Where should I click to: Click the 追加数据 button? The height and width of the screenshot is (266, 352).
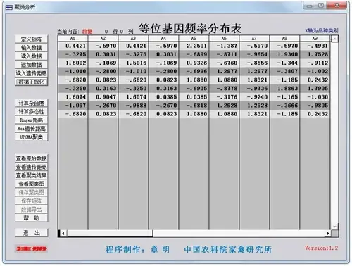[31, 65]
